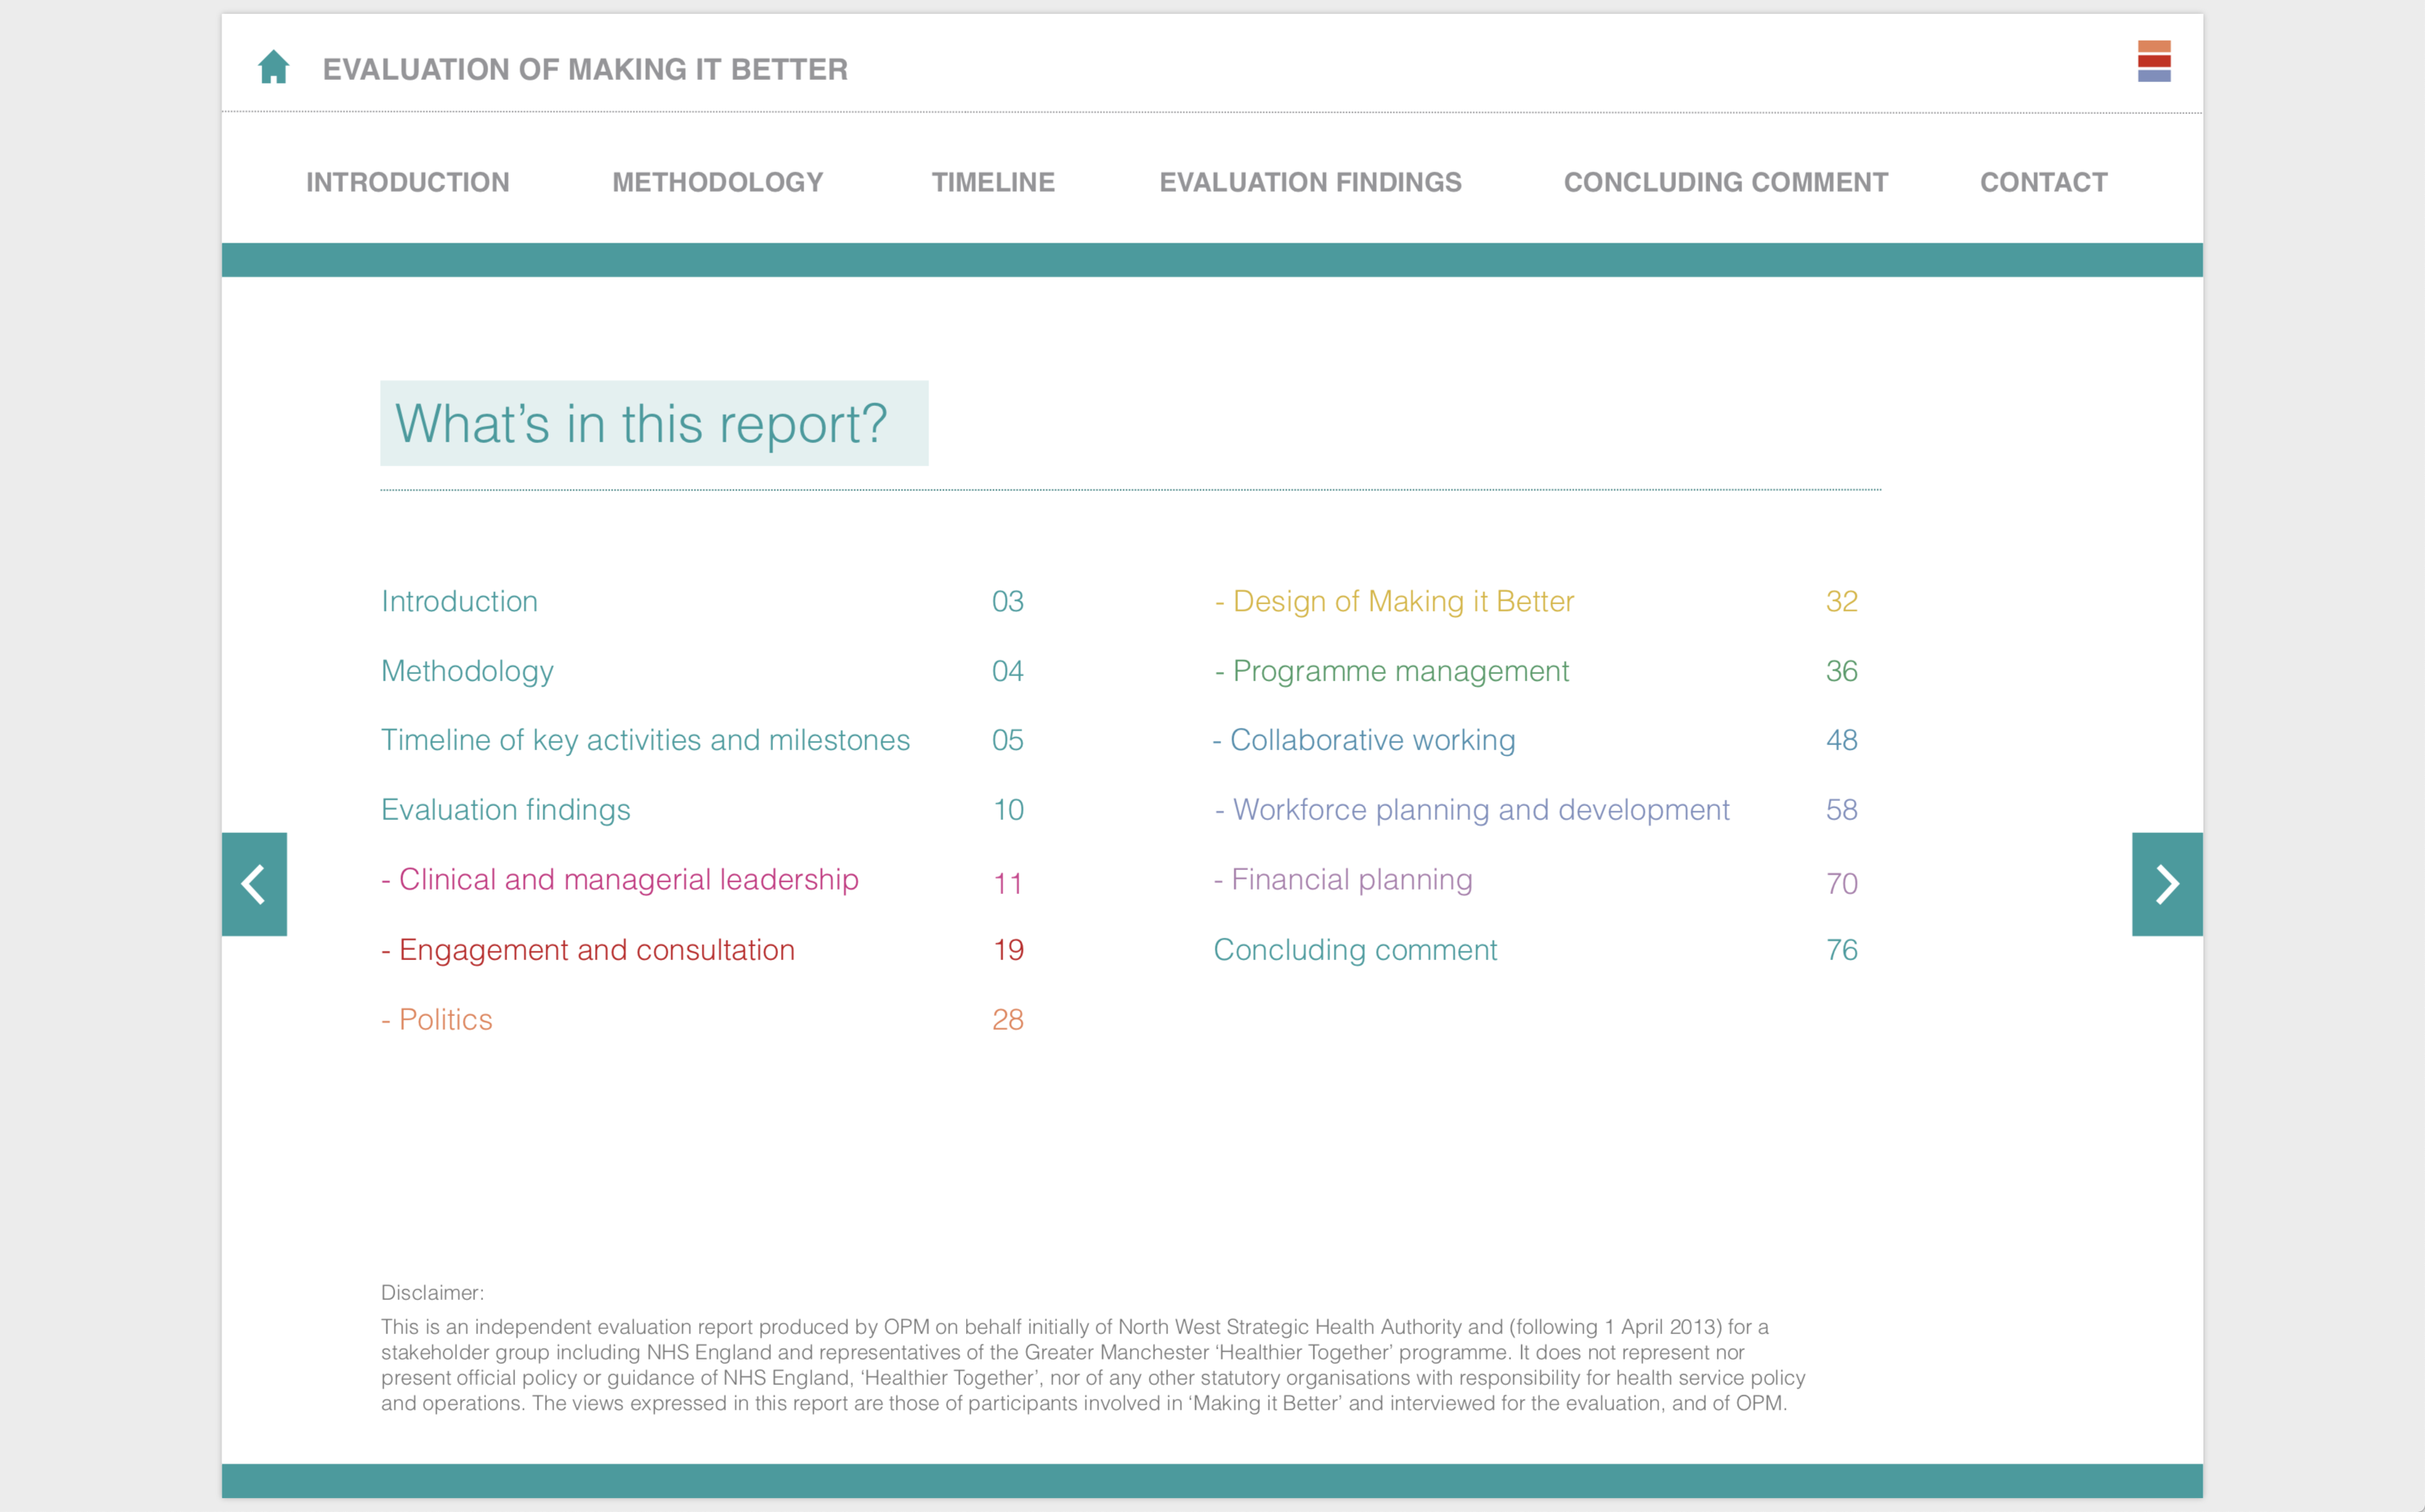The width and height of the screenshot is (2425, 1512).
Task: Click the home icon in header
Action: tap(273, 67)
